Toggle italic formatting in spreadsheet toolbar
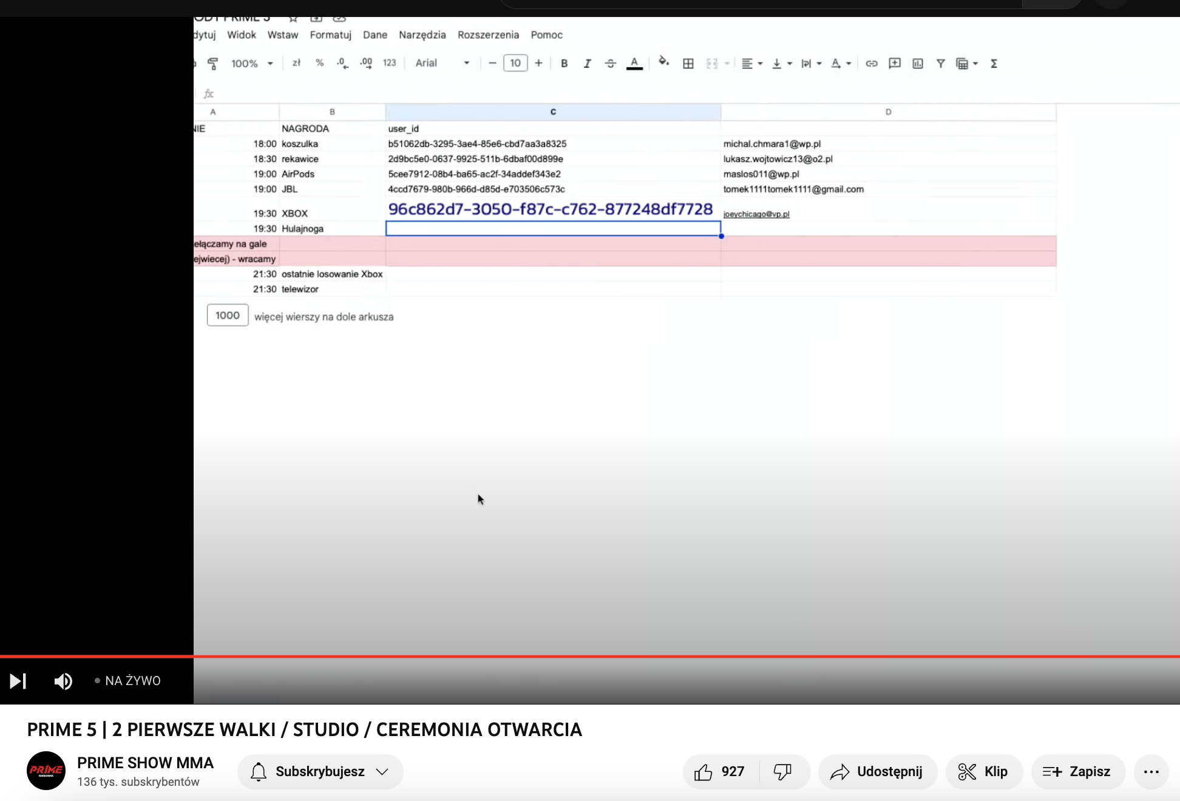The image size is (1180, 801). tap(587, 63)
